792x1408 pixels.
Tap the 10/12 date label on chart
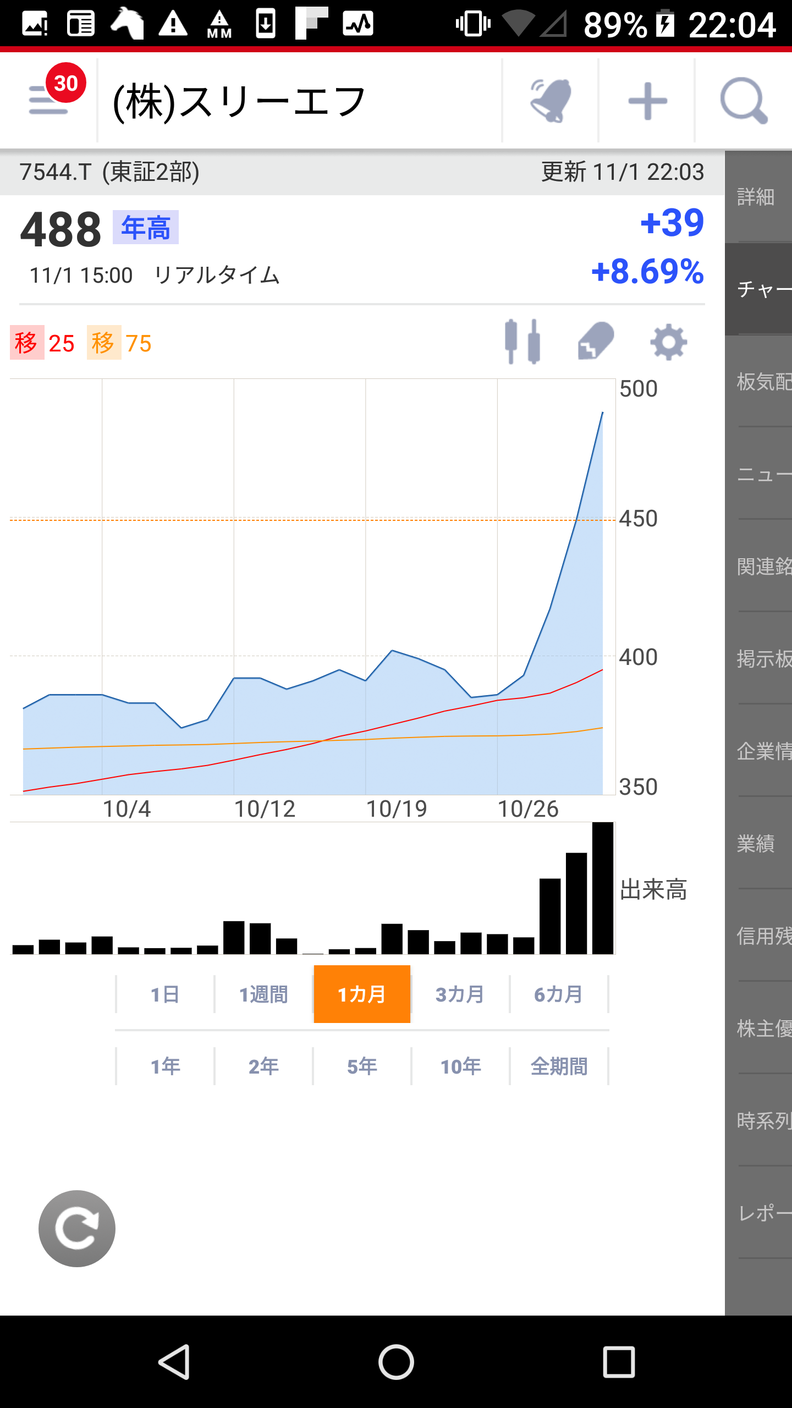265,809
